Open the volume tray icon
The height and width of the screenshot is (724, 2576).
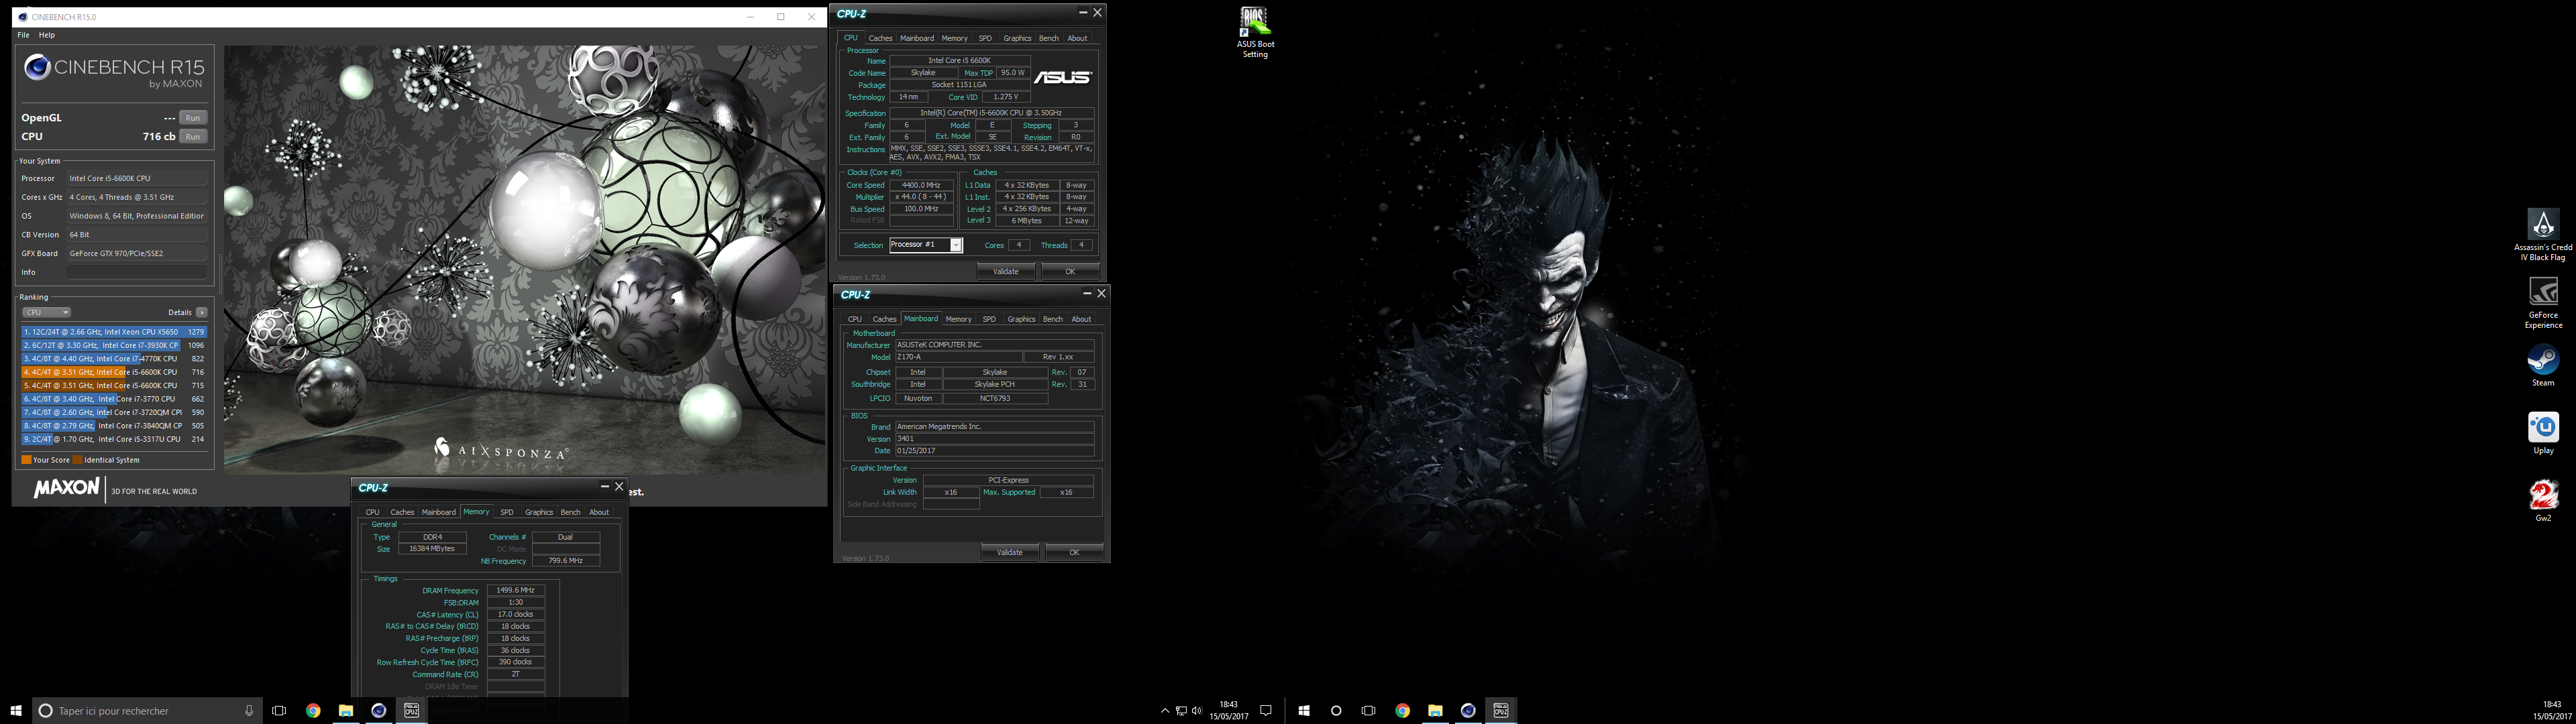click(x=1197, y=711)
